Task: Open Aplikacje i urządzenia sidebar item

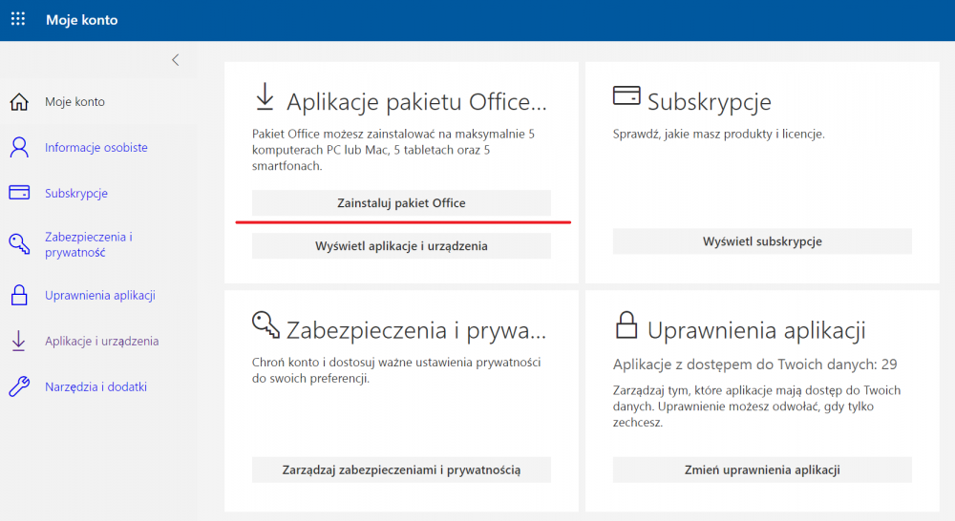Action: tap(101, 342)
